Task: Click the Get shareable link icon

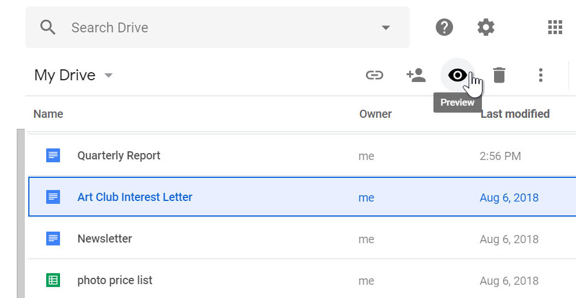Action: tap(375, 75)
